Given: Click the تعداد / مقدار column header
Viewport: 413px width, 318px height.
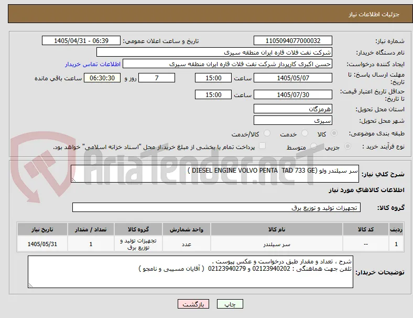Looking at the screenshot, I should click(x=91, y=229).
